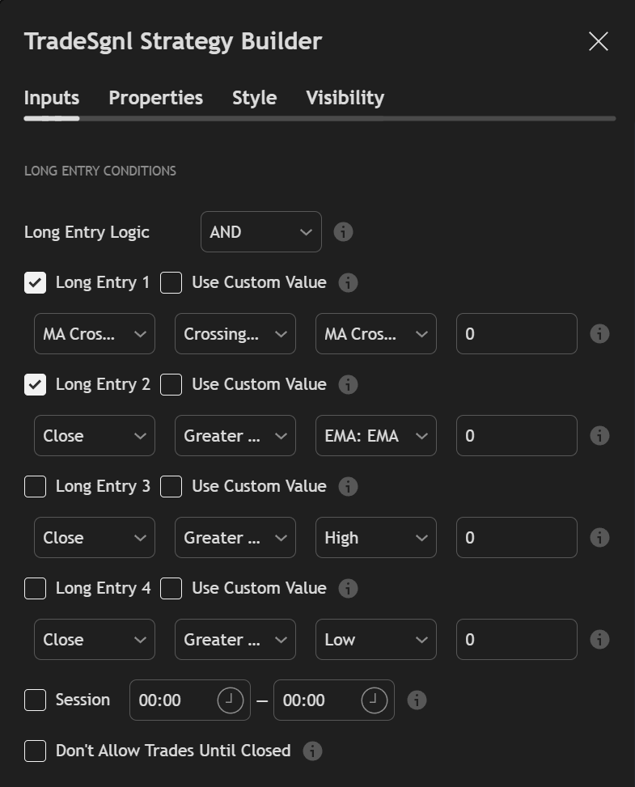Open info tooltip for Long Entry Logic
Screen dimensions: 635x787
tap(343, 231)
